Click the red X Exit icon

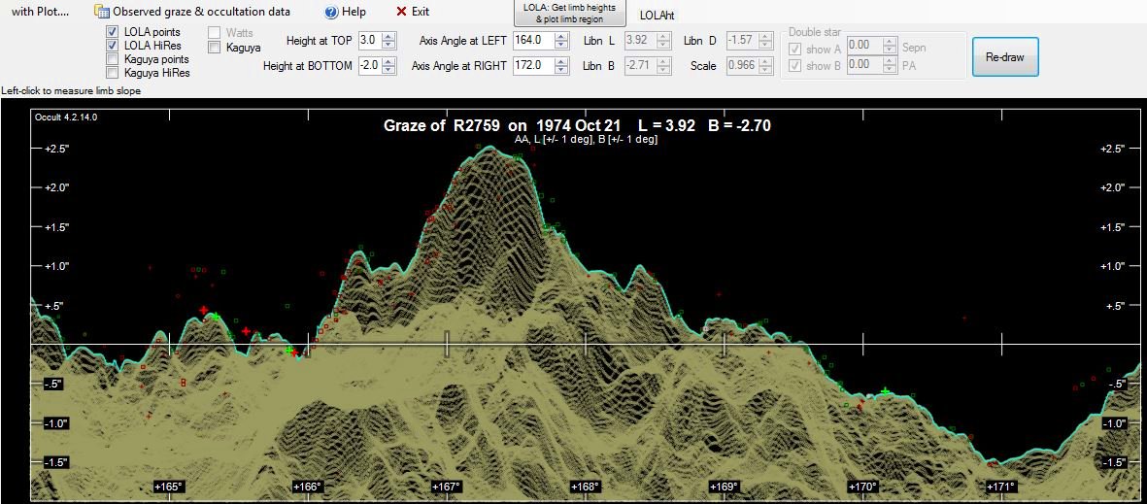click(402, 12)
